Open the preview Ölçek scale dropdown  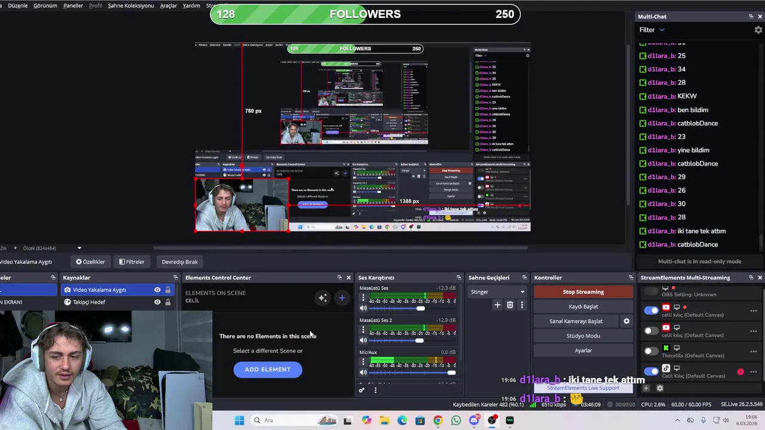click(x=79, y=248)
